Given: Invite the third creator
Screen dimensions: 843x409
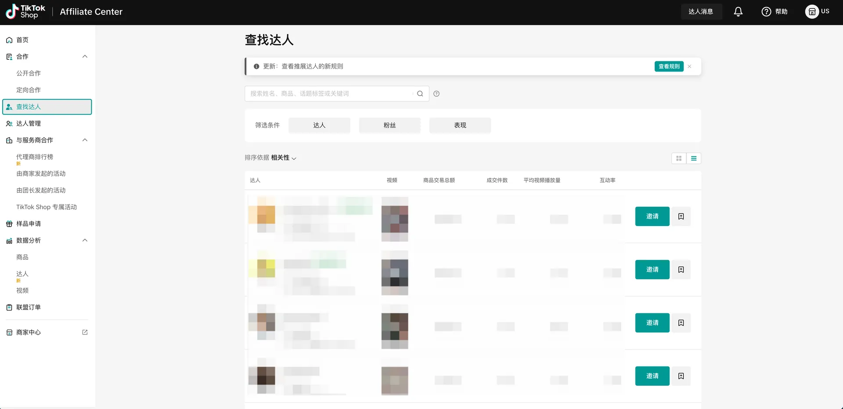Looking at the screenshot, I should tap(652, 323).
